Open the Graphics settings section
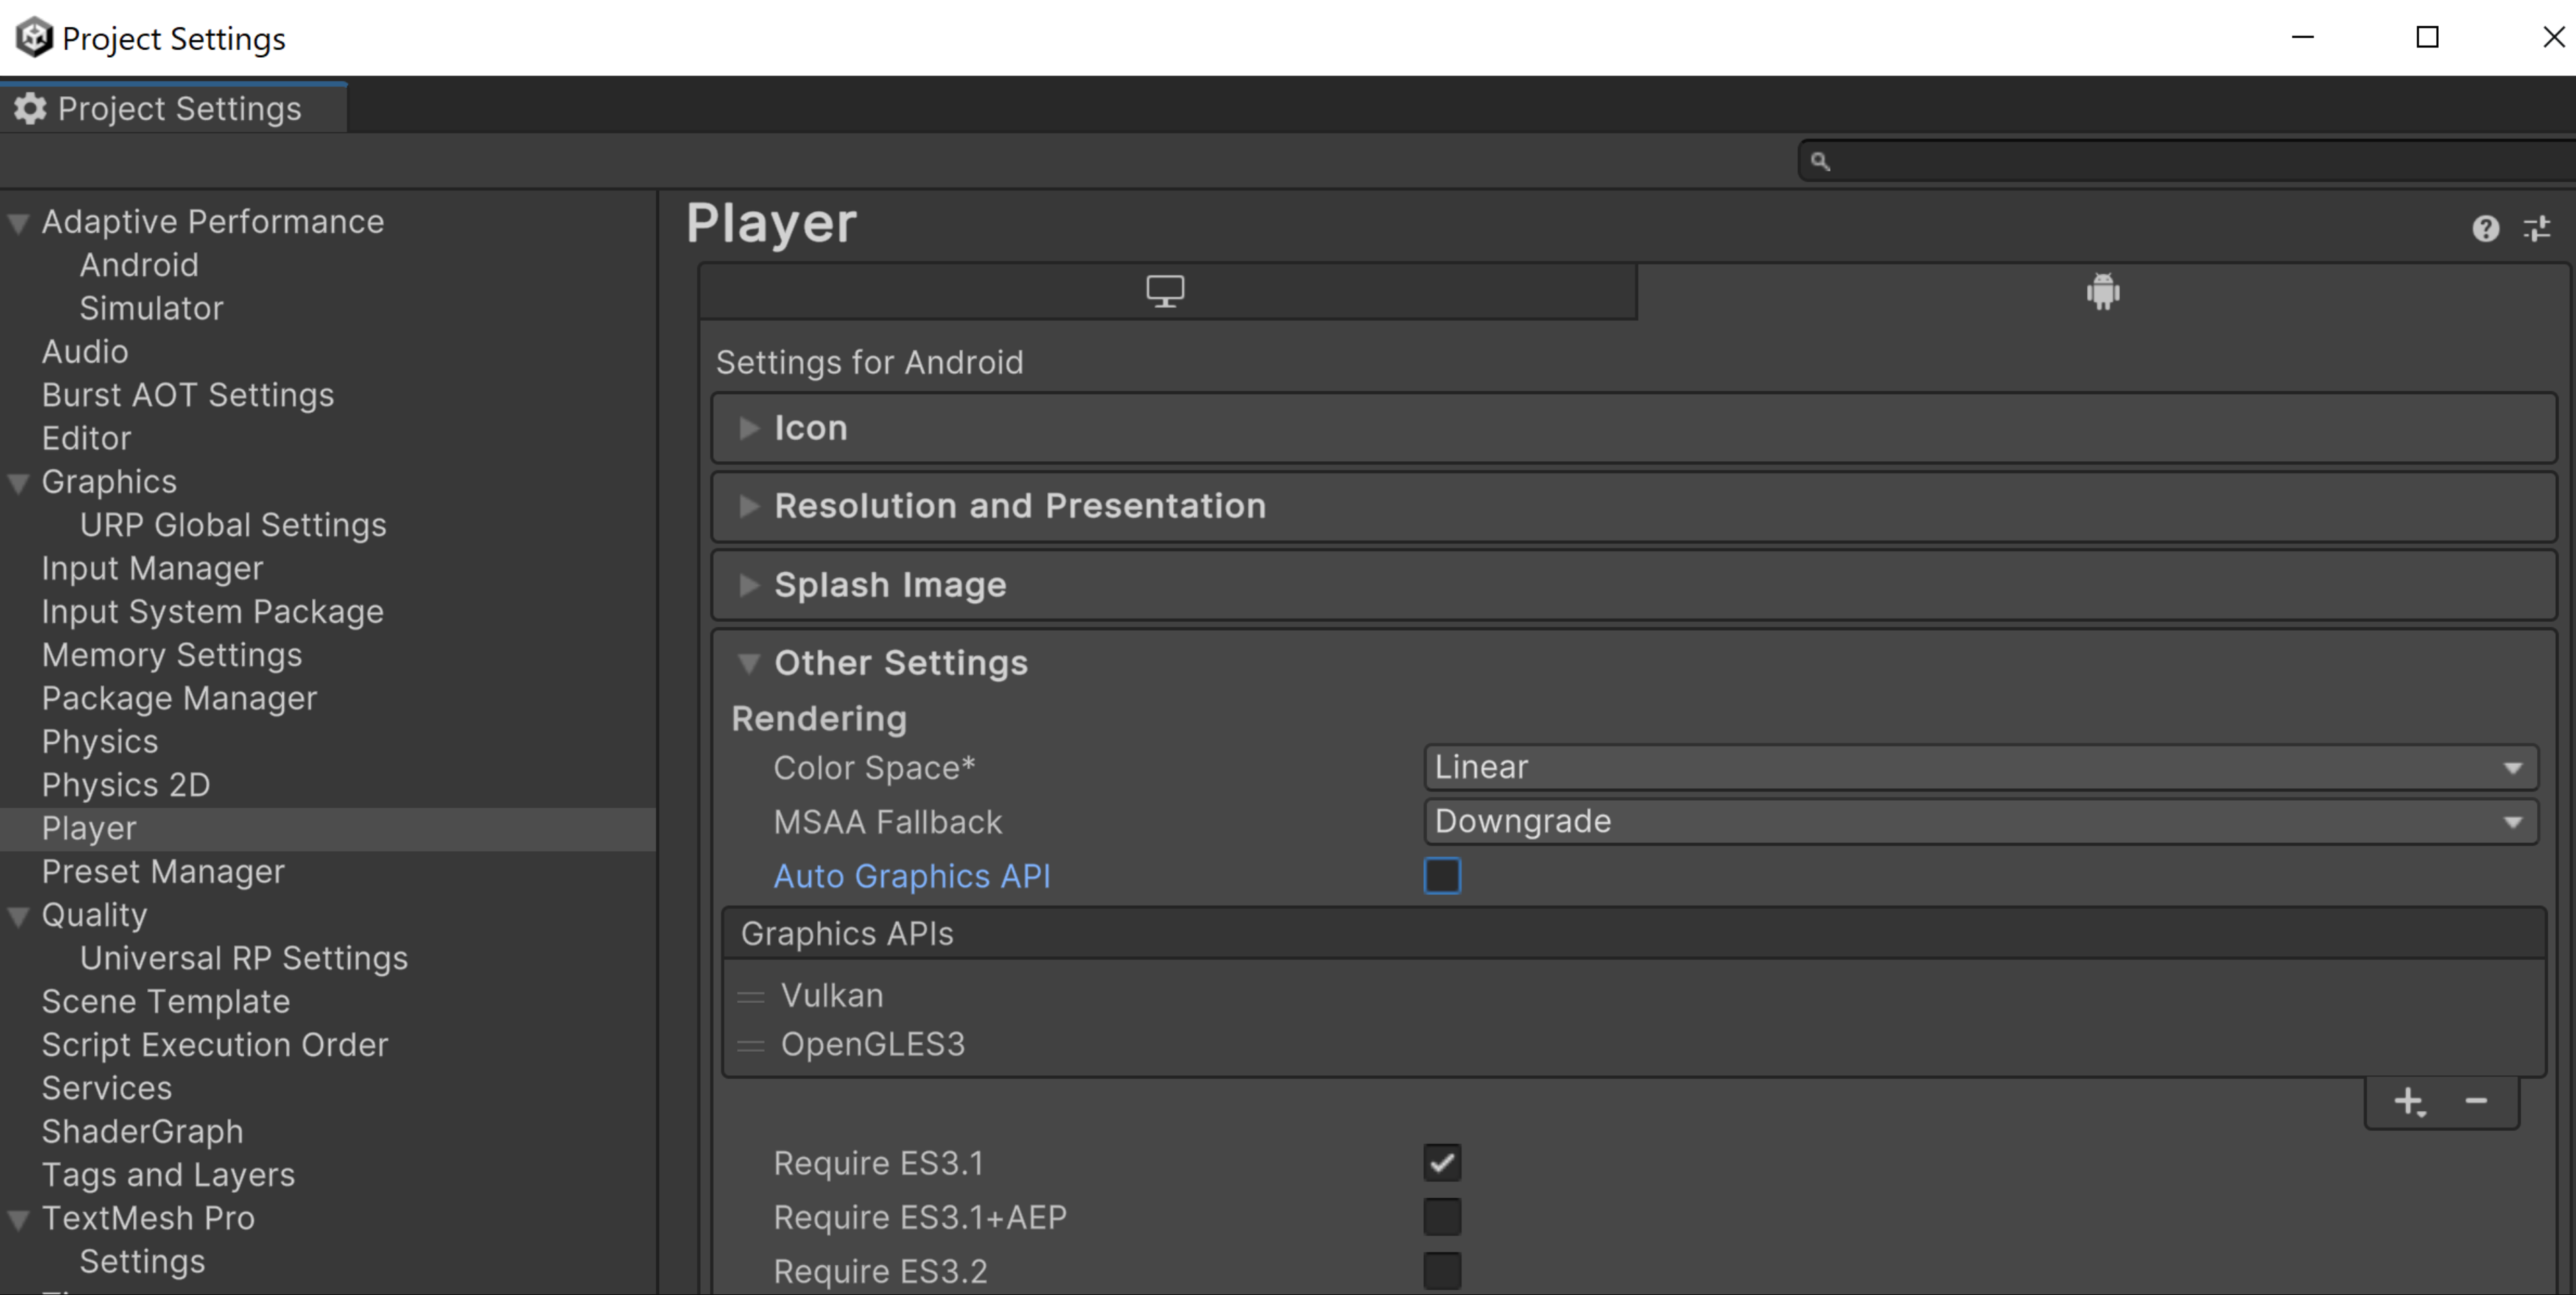 pos(108,481)
